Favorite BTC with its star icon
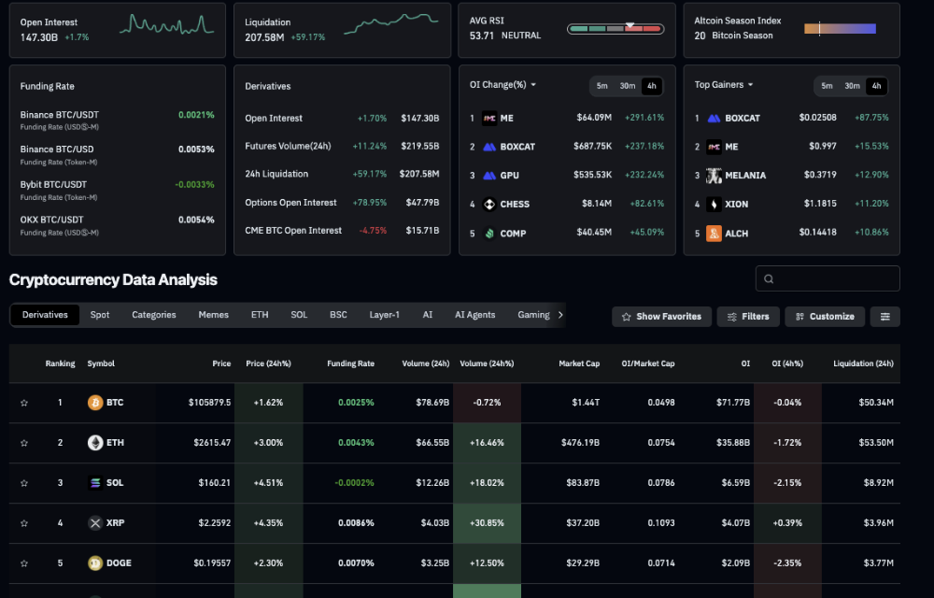This screenshot has width=934, height=598. (24, 404)
